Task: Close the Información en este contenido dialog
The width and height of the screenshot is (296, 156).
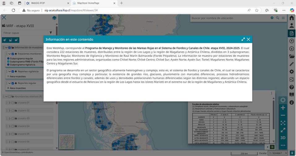Action: click(x=248, y=39)
